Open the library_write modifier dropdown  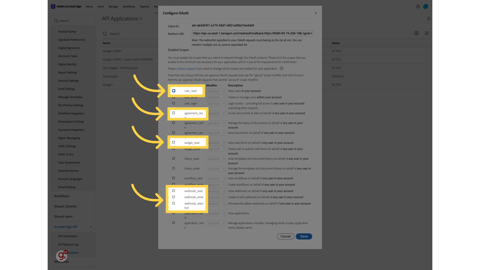216,168
